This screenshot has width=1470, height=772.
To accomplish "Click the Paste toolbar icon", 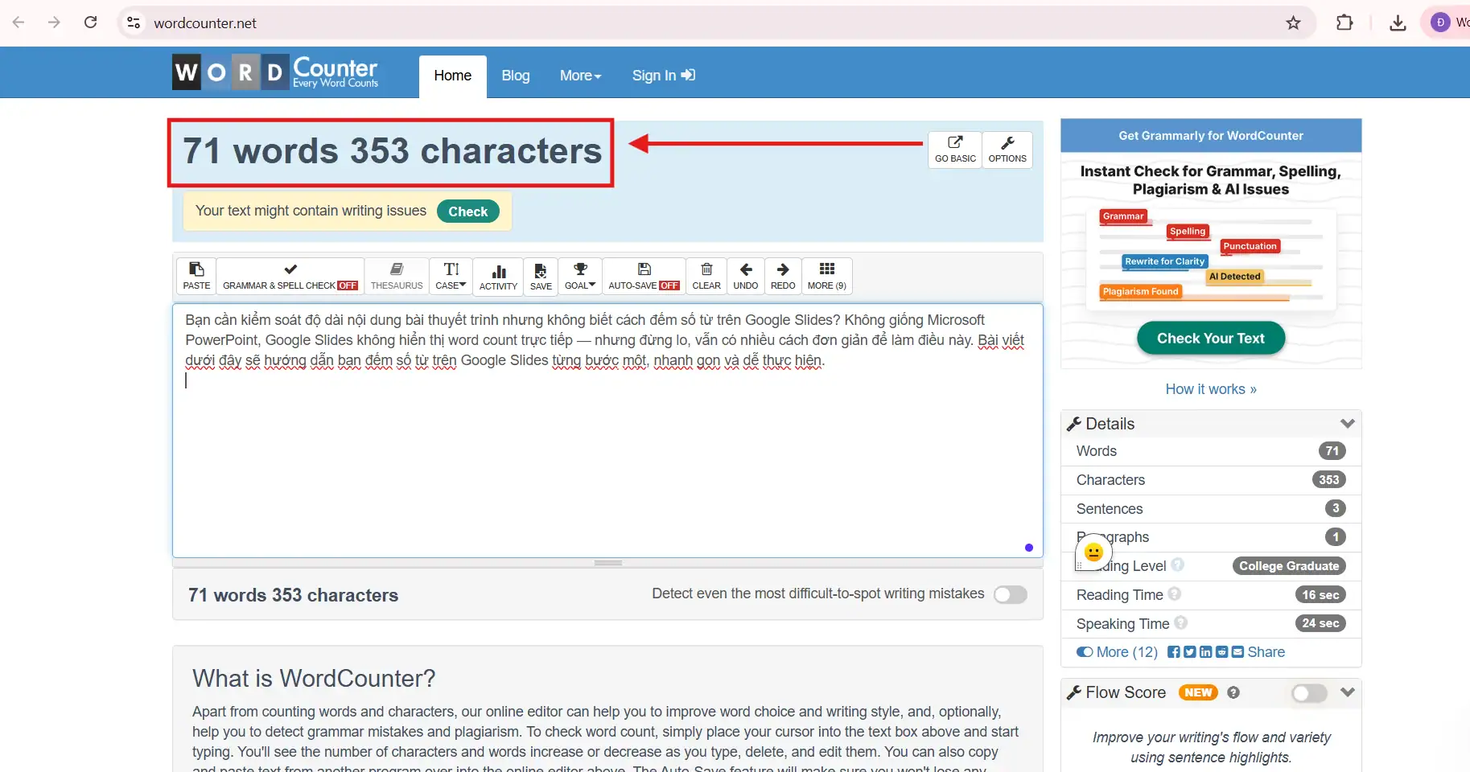I will (x=196, y=276).
